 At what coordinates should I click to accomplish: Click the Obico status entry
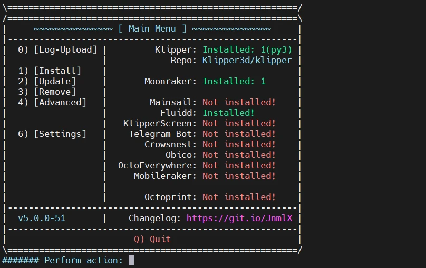239,155
